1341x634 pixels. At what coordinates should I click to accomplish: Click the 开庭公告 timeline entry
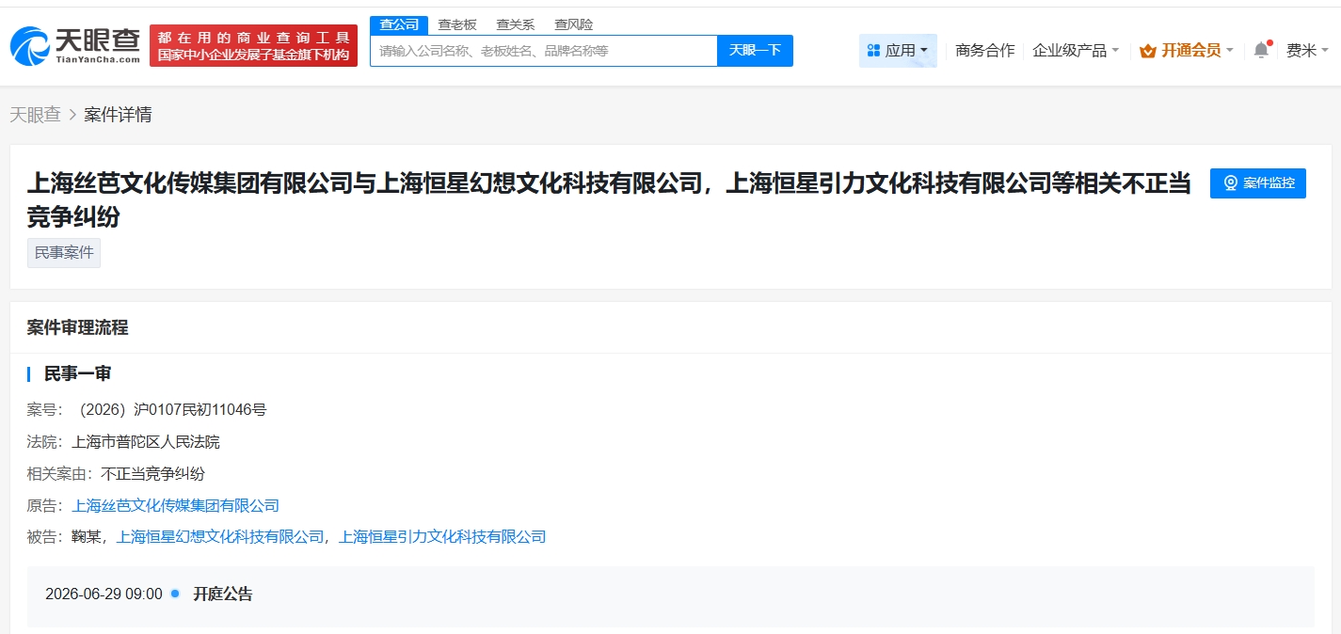[x=223, y=594]
